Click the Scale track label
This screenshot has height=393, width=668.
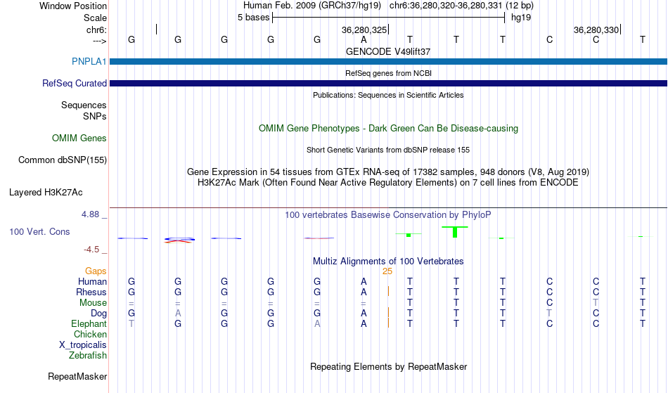[x=95, y=18]
